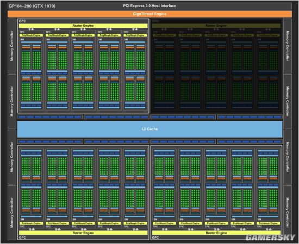Click the GAMERSKY watermark logo
This screenshot has width=299, height=244.
270,237
